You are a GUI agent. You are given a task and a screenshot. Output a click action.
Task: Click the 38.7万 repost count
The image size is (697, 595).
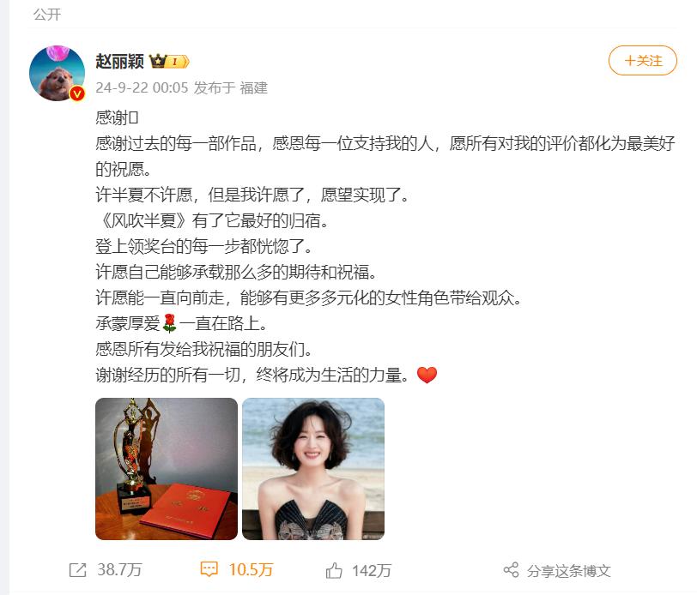[119, 569]
